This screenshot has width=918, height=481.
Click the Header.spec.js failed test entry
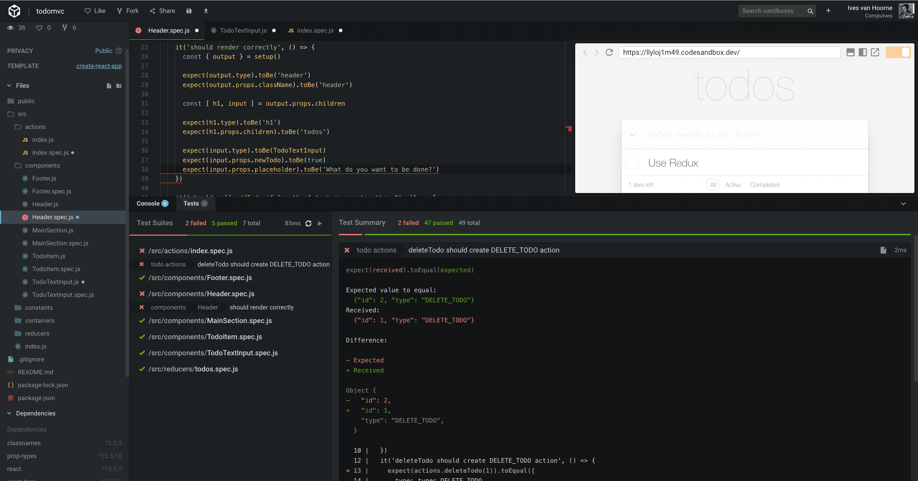tap(202, 293)
